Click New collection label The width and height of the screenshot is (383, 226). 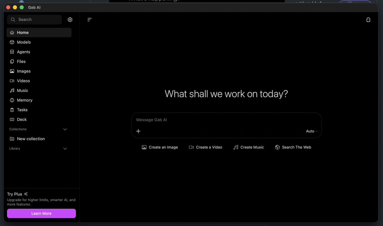point(31,139)
